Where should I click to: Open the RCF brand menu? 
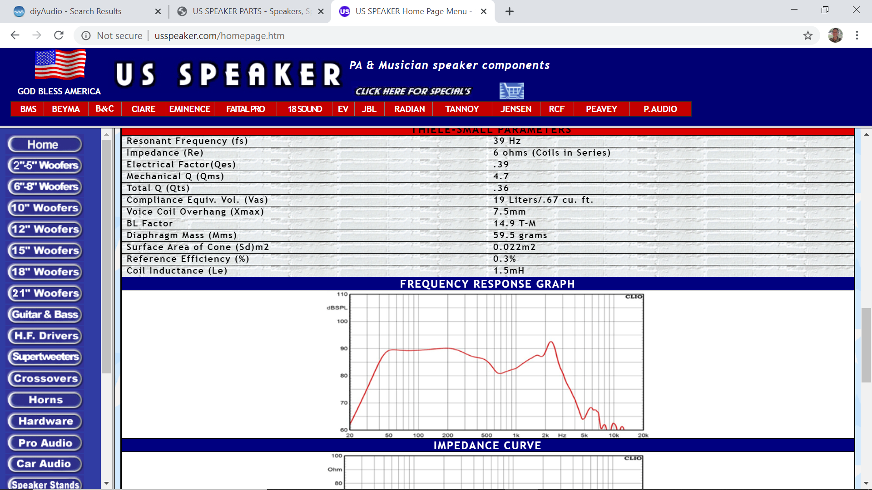tap(557, 109)
